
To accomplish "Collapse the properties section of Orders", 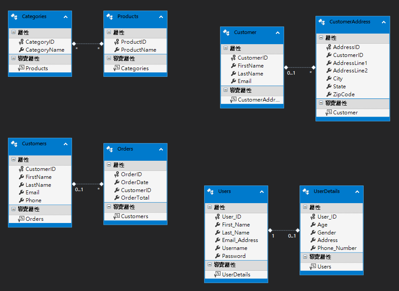I will coord(109,165).
